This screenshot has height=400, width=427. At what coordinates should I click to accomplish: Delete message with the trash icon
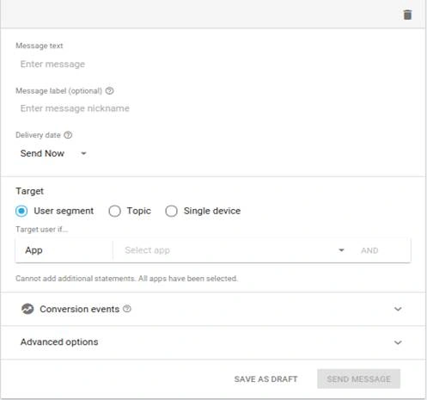[x=407, y=15]
